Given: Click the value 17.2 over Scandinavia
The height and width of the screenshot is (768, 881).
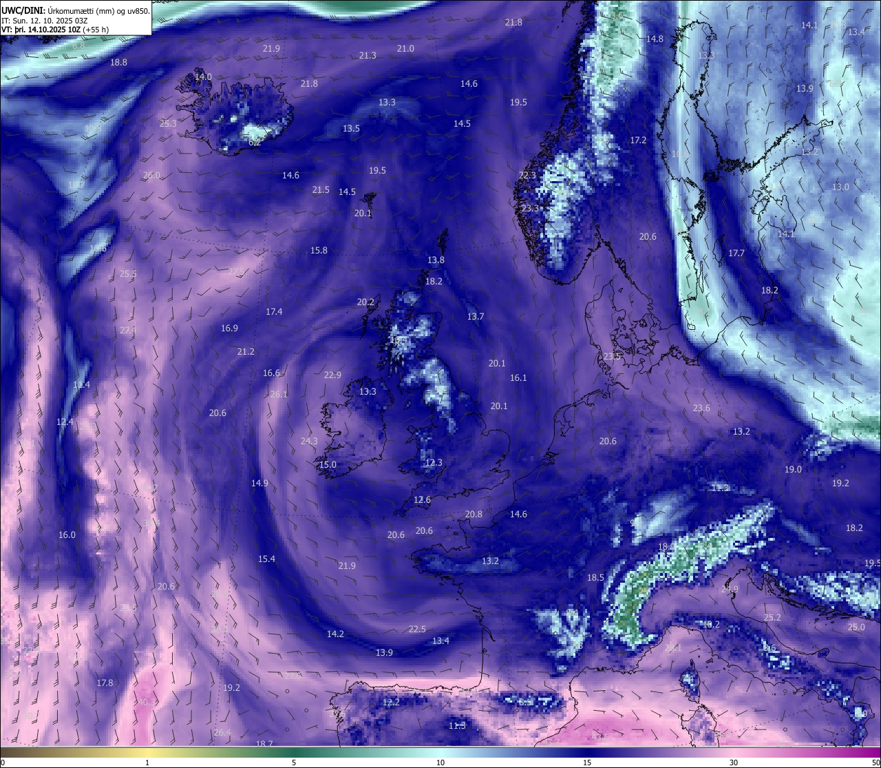Looking at the screenshot, I should point(638,140).
